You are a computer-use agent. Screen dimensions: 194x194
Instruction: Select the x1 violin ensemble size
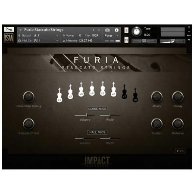pyautogui.click(x=59, y=95)
